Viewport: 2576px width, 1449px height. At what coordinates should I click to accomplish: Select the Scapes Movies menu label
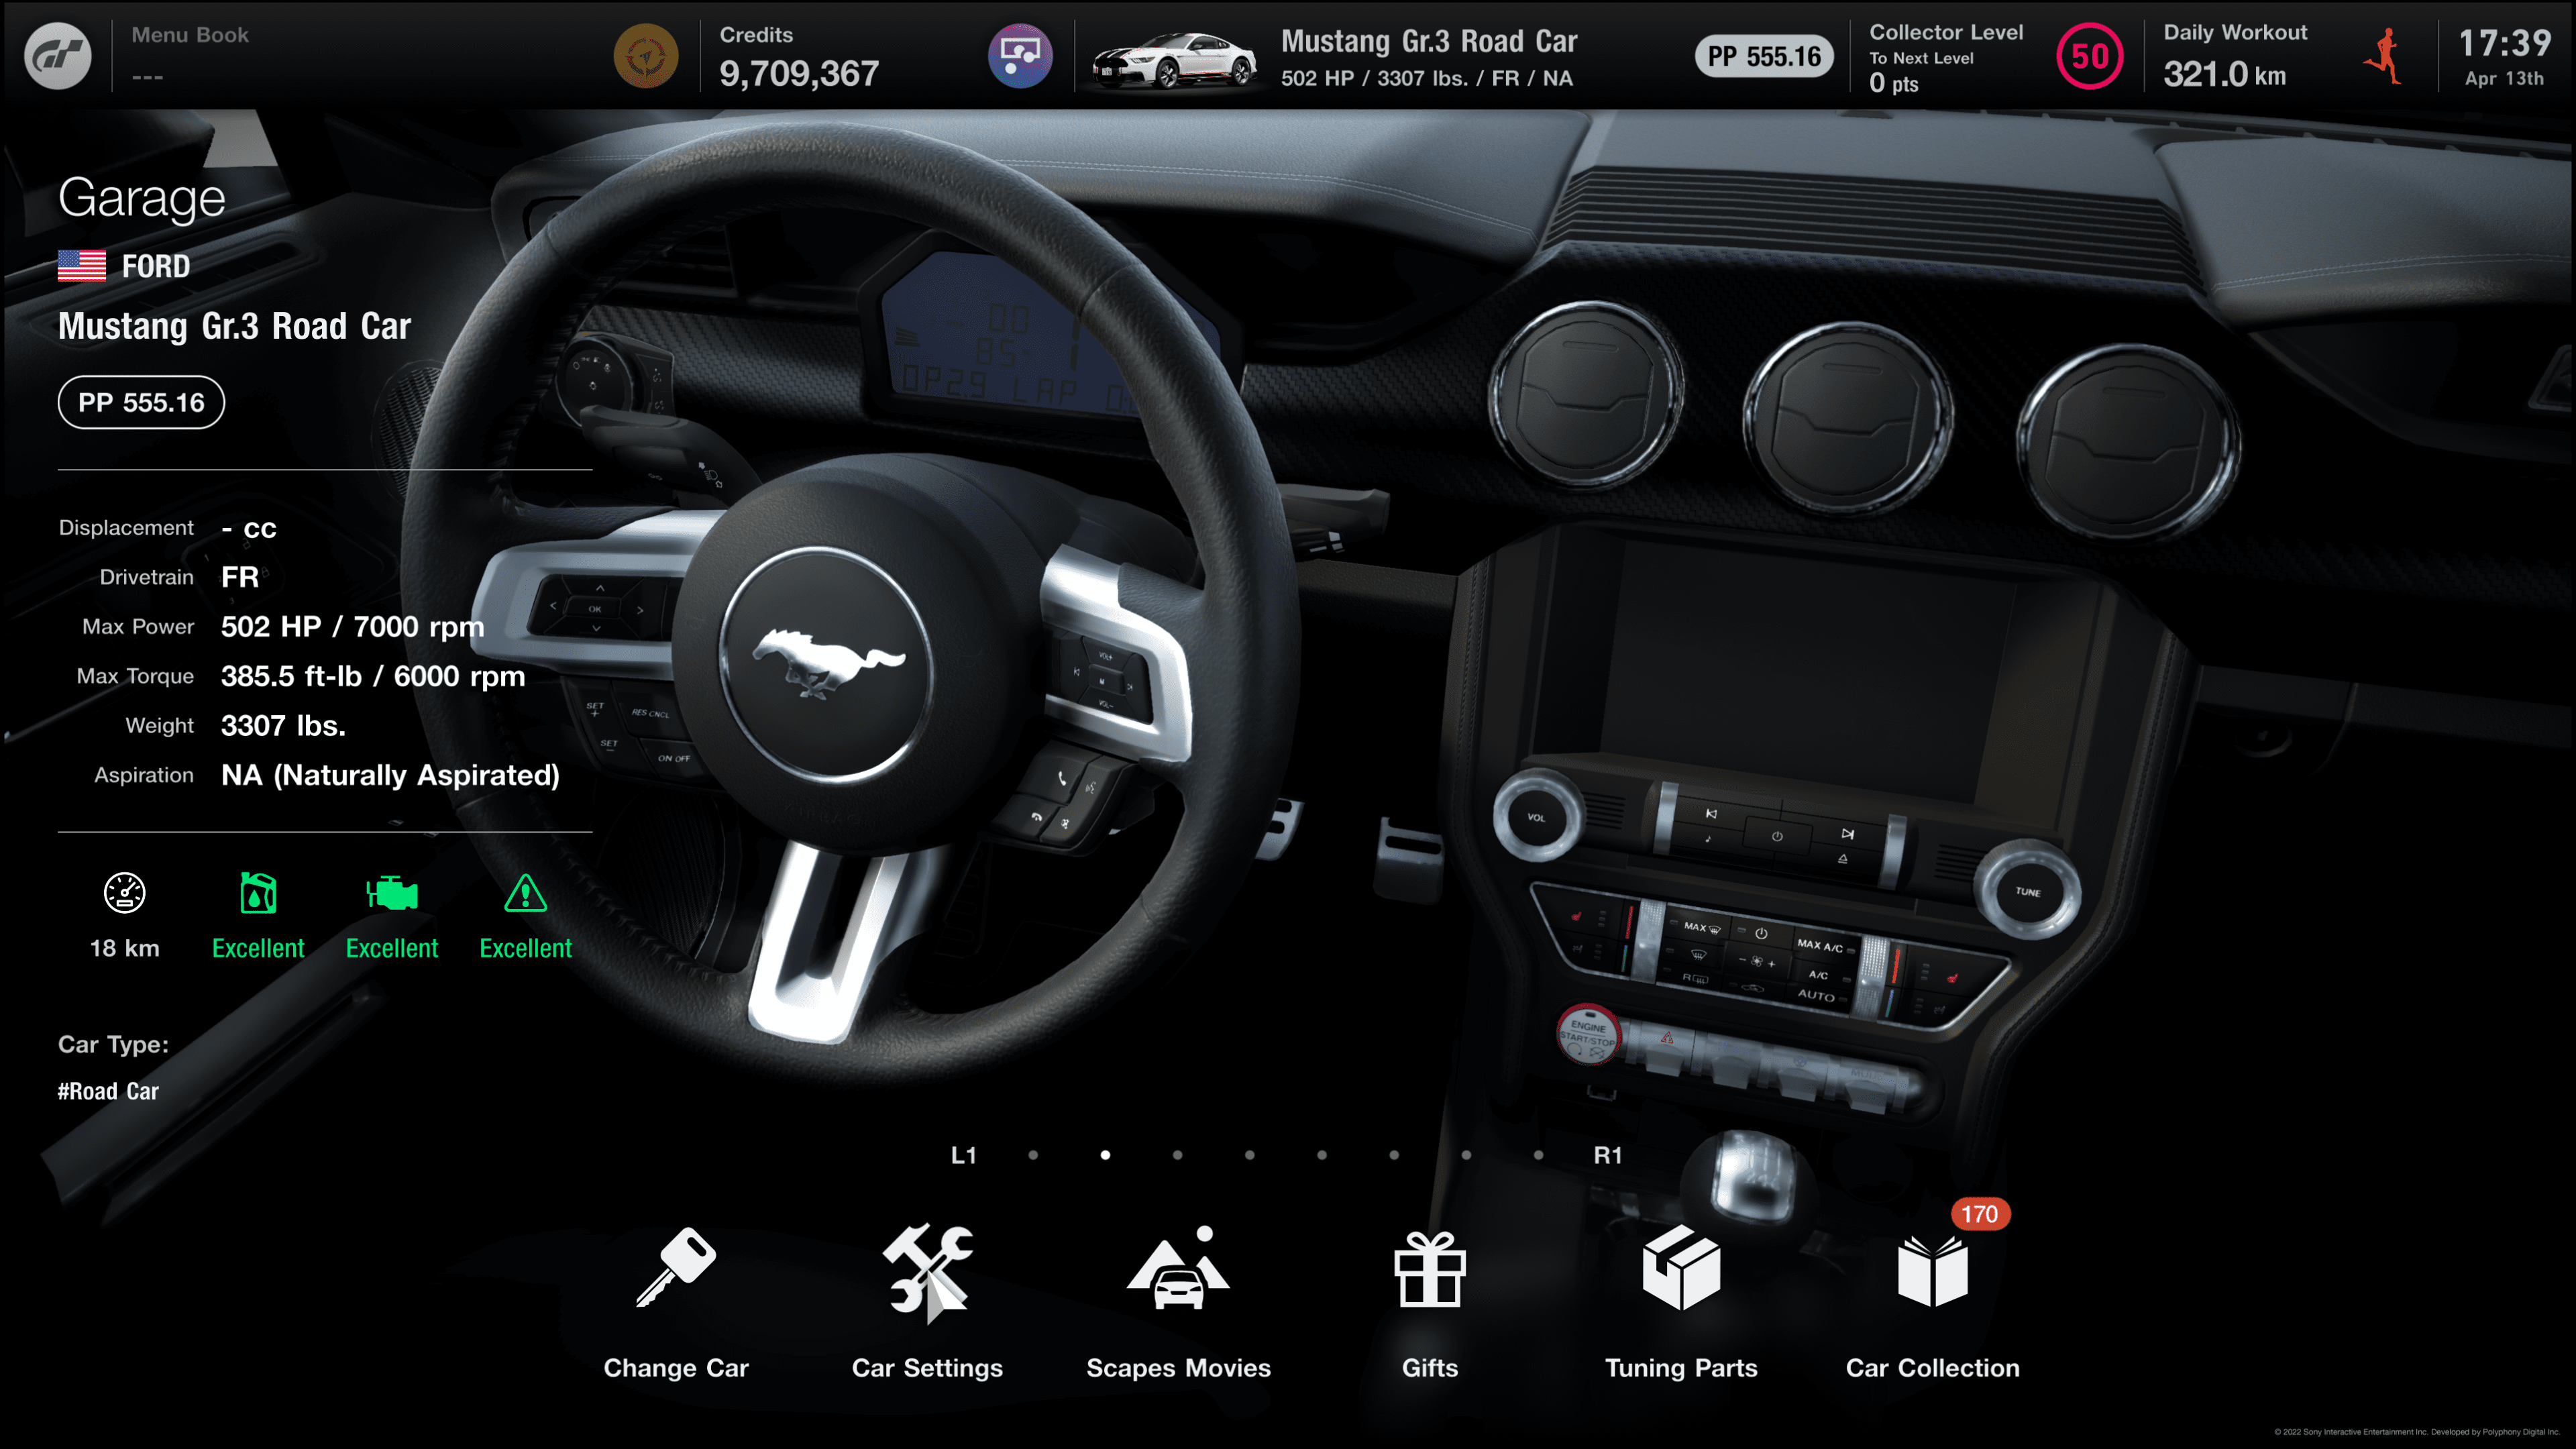point(1178,1368)
